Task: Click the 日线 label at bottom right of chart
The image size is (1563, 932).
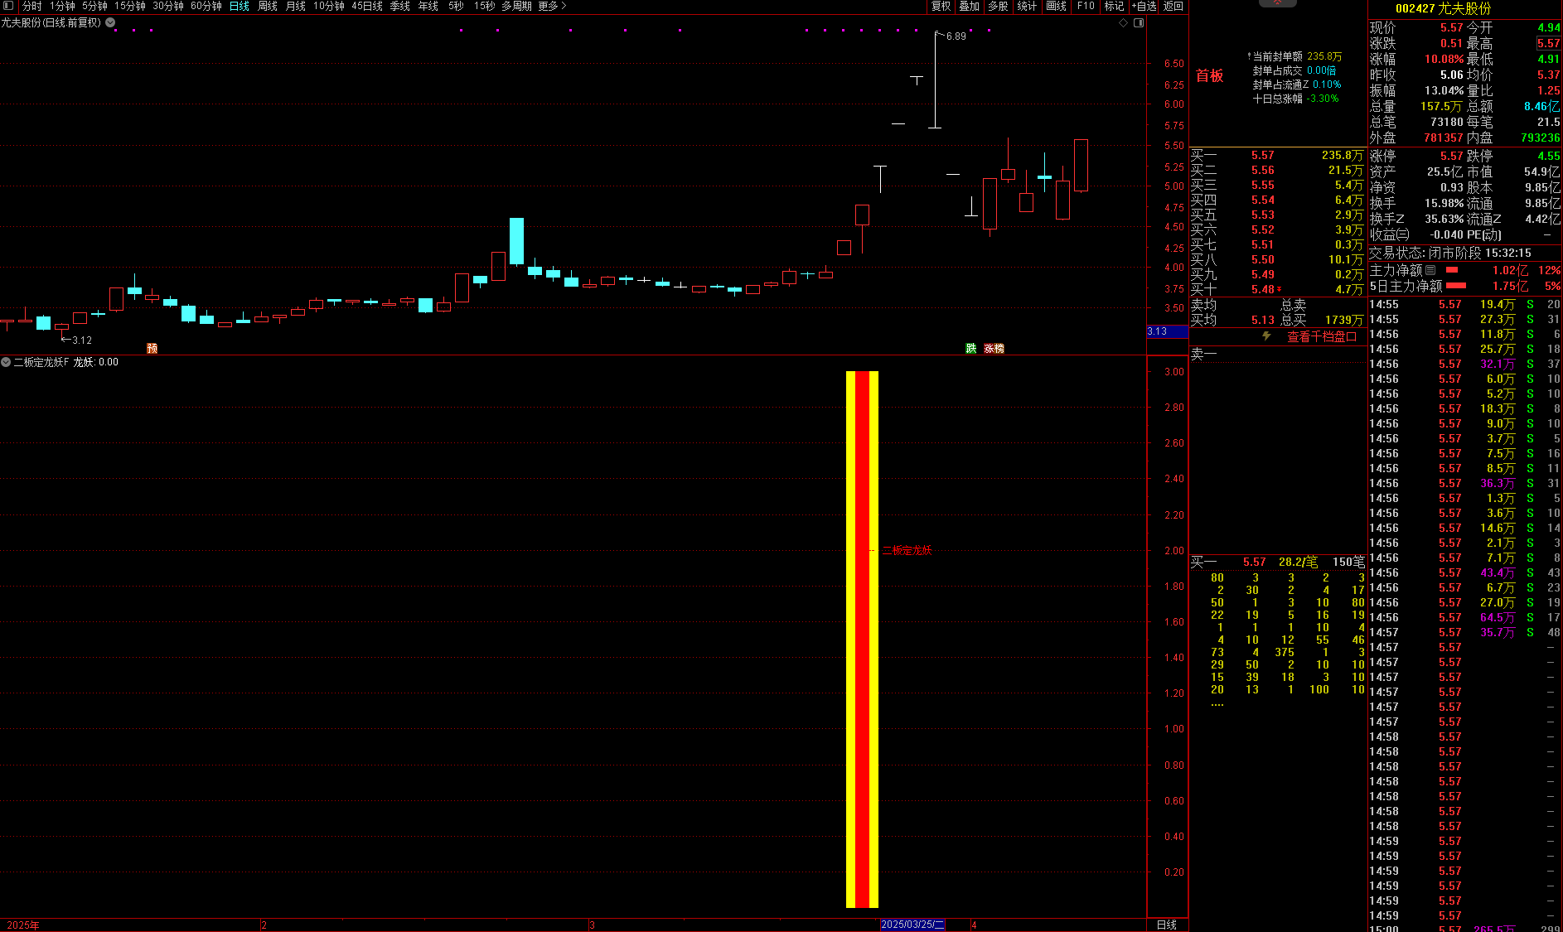Action: click(x=1166, y=925)
